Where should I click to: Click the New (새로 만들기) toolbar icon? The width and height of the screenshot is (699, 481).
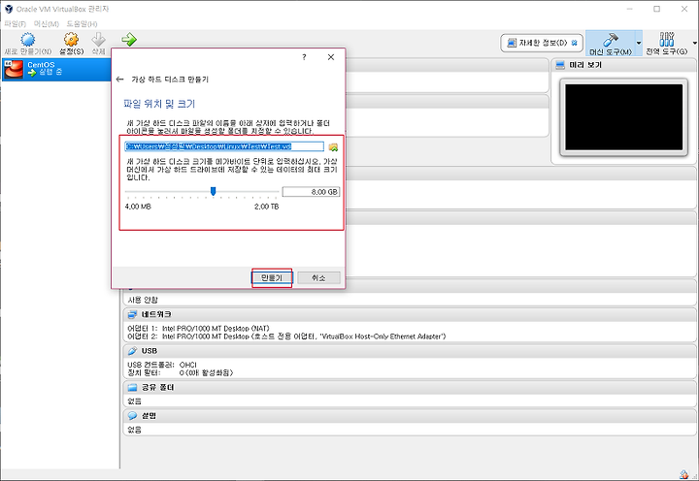tap(27, 40)
